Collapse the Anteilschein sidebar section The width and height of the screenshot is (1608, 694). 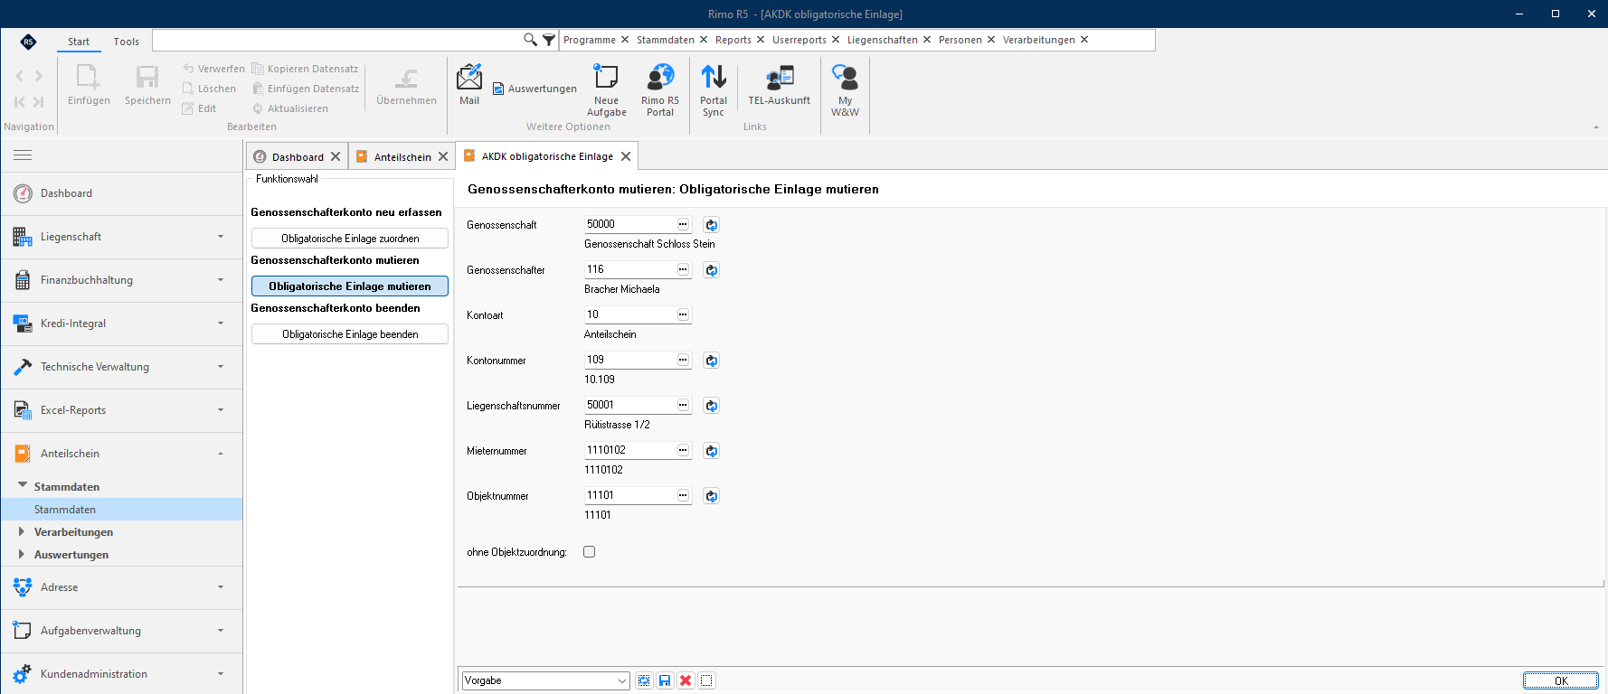122,454
